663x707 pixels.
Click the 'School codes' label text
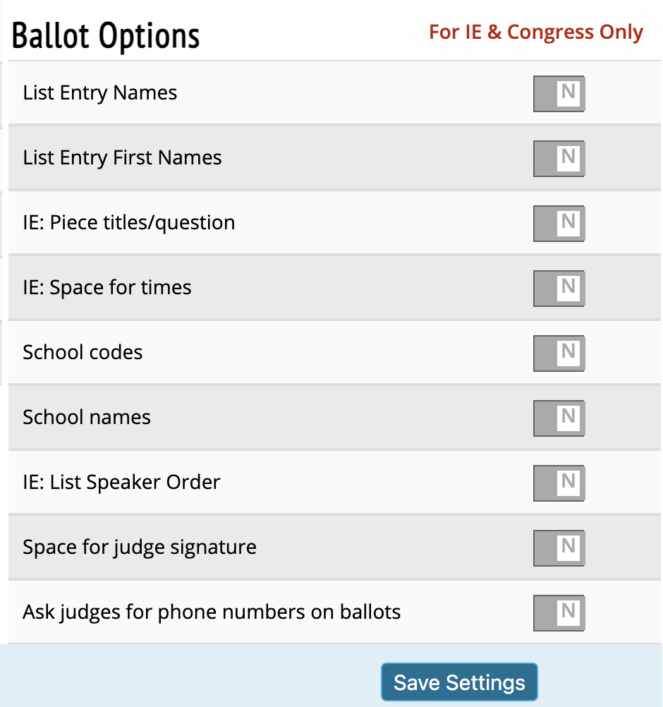coord(83,352)
